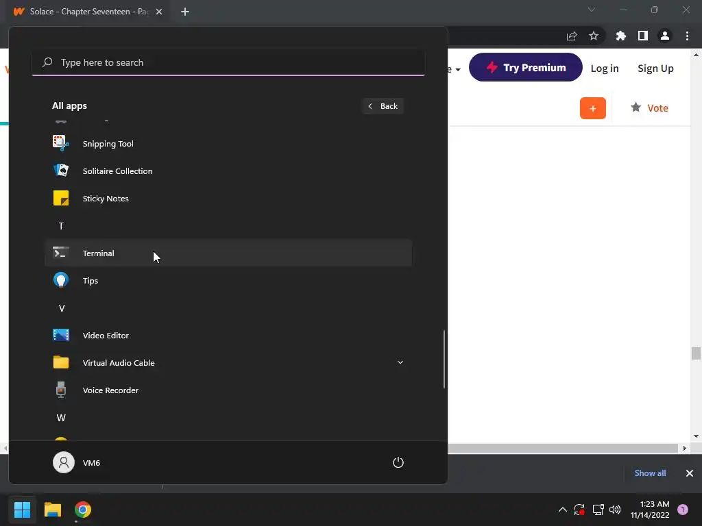Bookmark this page with the star icon

point(594,36)
